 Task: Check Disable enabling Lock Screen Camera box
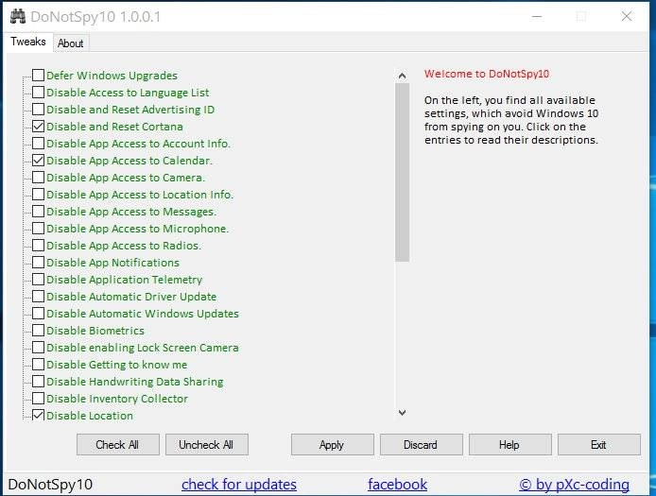pos(38,347)
